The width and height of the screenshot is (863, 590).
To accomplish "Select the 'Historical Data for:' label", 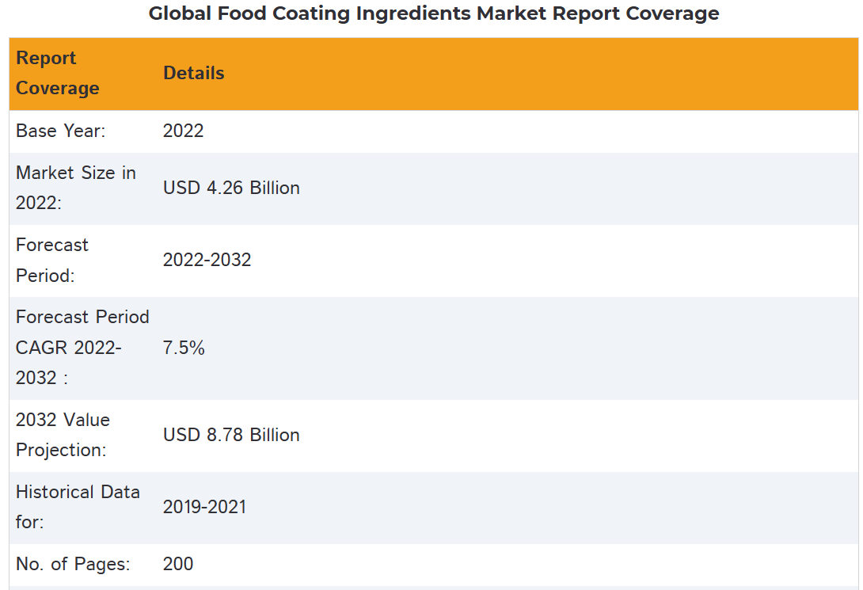I will [77, 507].
